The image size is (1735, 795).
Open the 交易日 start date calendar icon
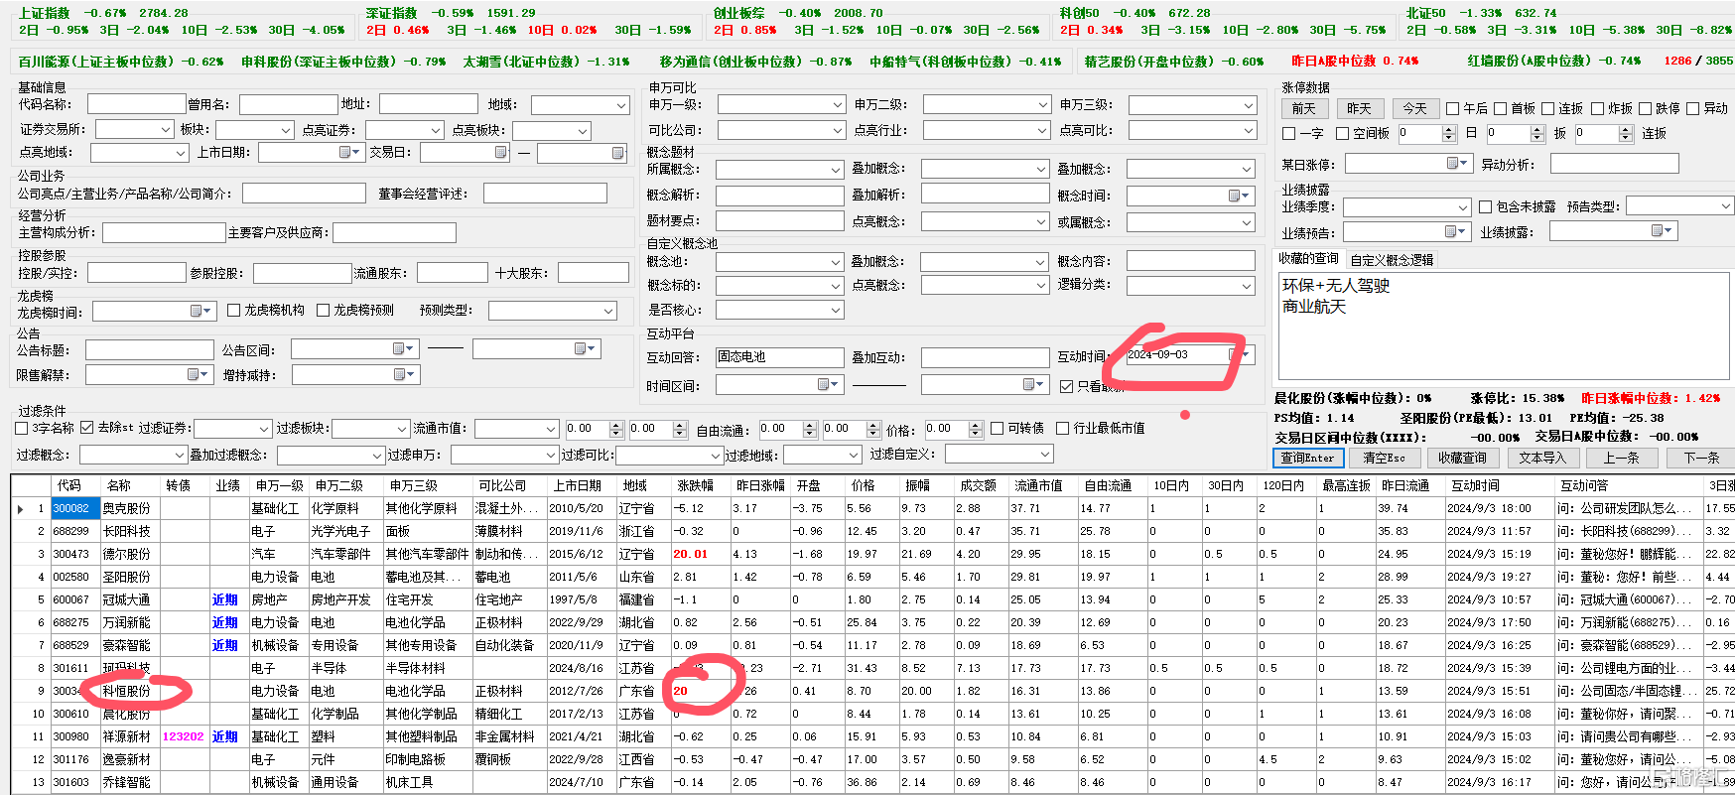pyautogui.click(x=500, y=152)
